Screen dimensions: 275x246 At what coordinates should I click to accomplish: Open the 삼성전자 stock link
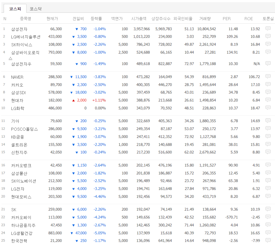tap(19, 29)
